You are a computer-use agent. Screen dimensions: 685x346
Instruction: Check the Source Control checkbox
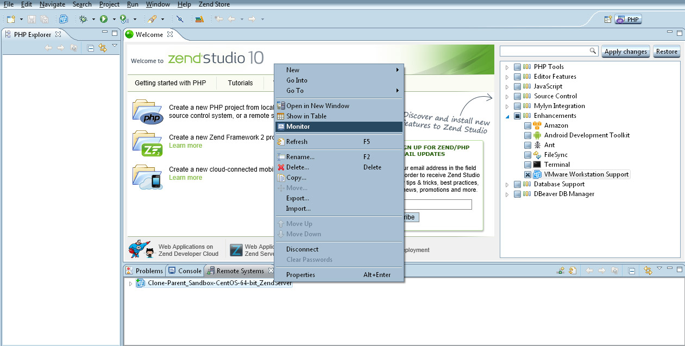(x=517, y=96)
